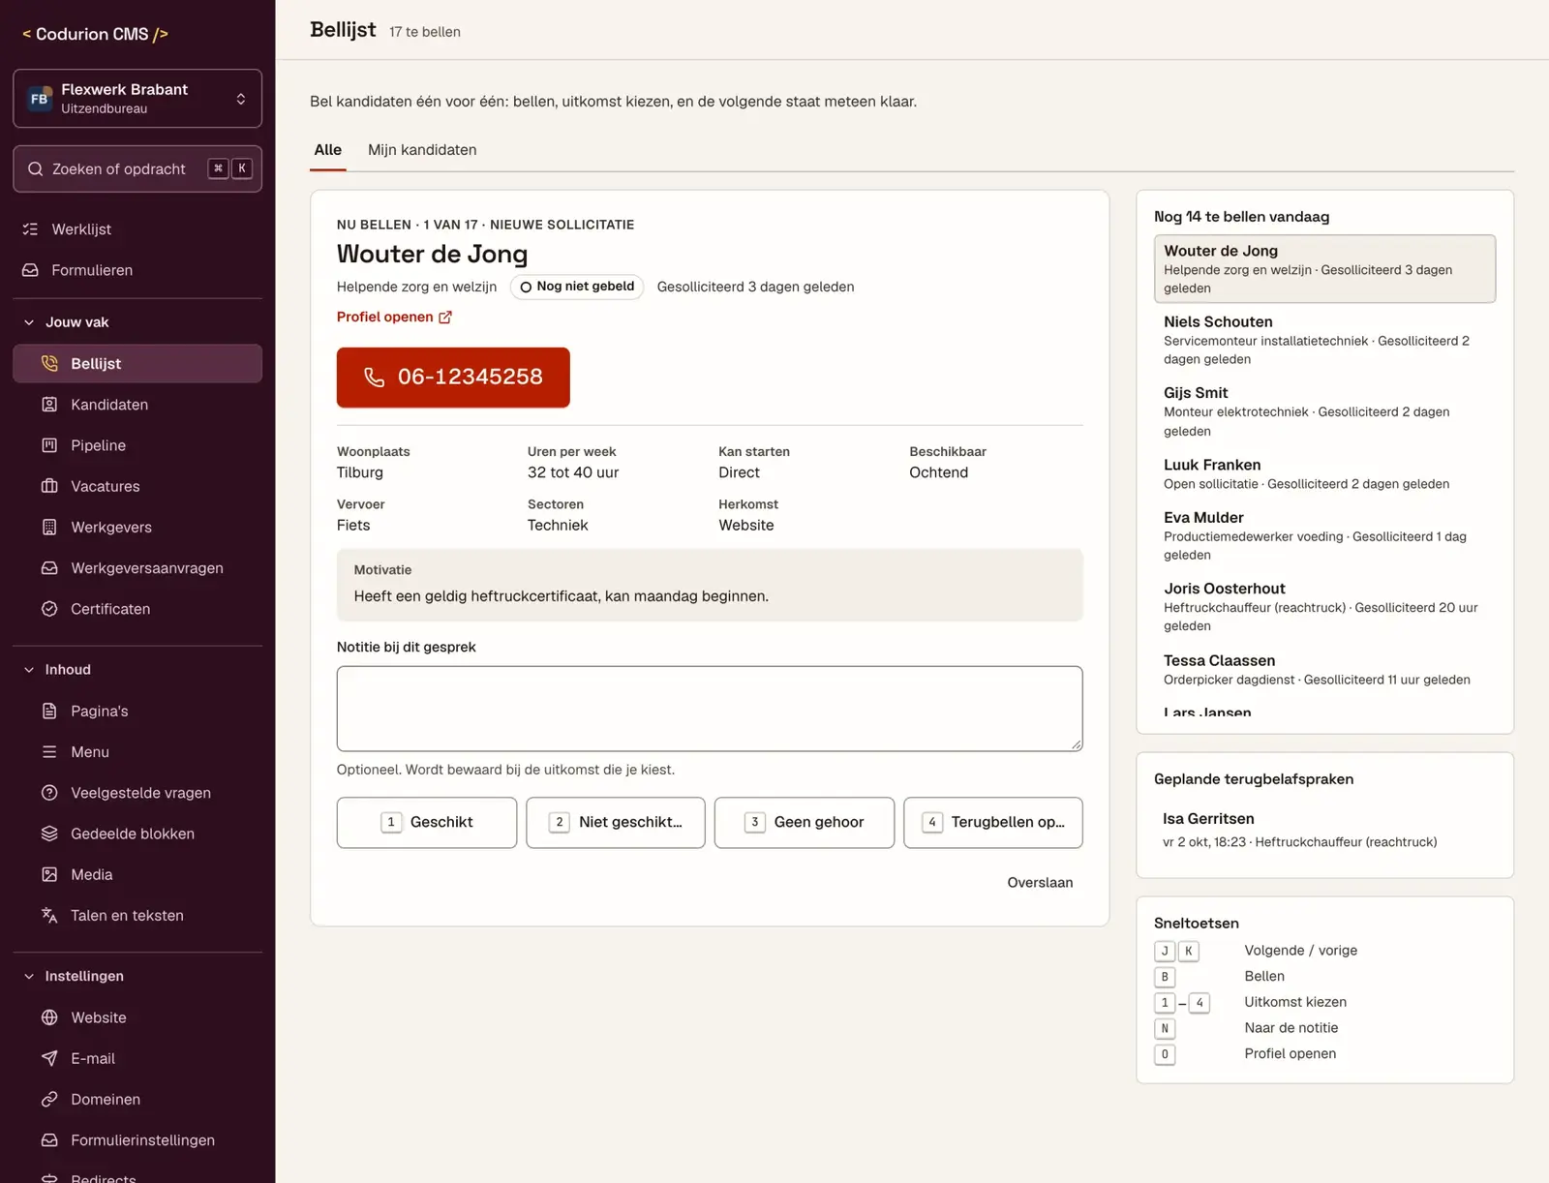
Task: Open the Flexwerk Brabant organization switcher
Action: pos(137,98)
